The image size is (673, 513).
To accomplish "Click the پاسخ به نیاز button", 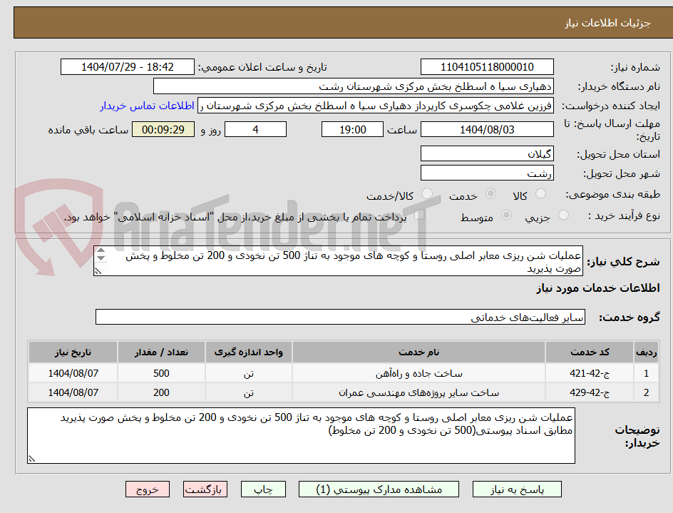I will click(x=517, y=489).
